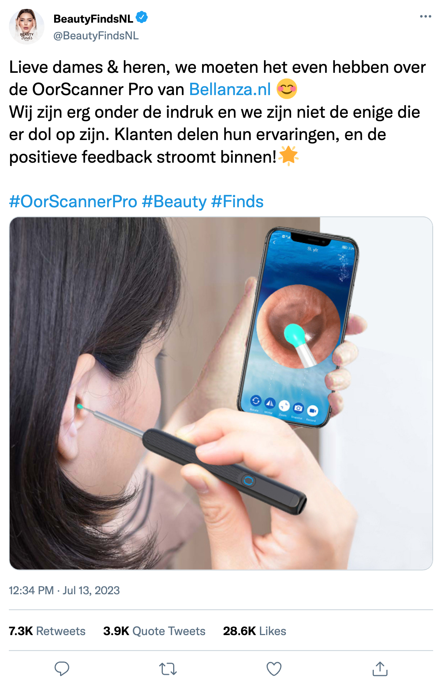
Task: Open the #OorScannerPro hashtag
Action: tap(73, 202)
